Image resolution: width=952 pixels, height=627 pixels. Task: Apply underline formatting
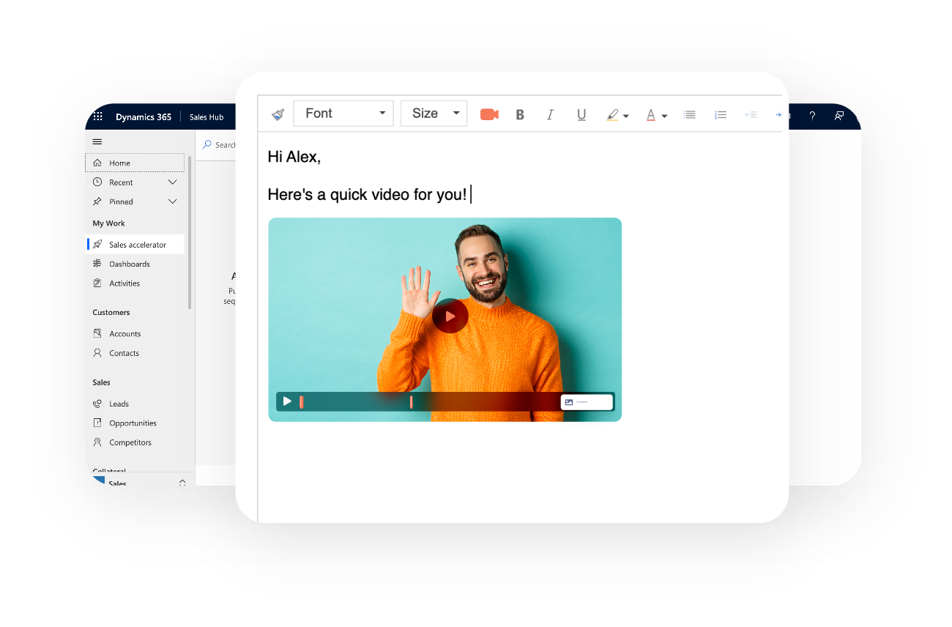[581, 114]
